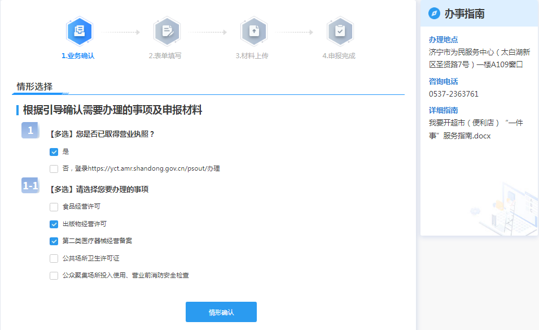Uncheck 第二类医疗器械经营备案 checkbox
Screen dimensions: 539x330
coord(54,241)
